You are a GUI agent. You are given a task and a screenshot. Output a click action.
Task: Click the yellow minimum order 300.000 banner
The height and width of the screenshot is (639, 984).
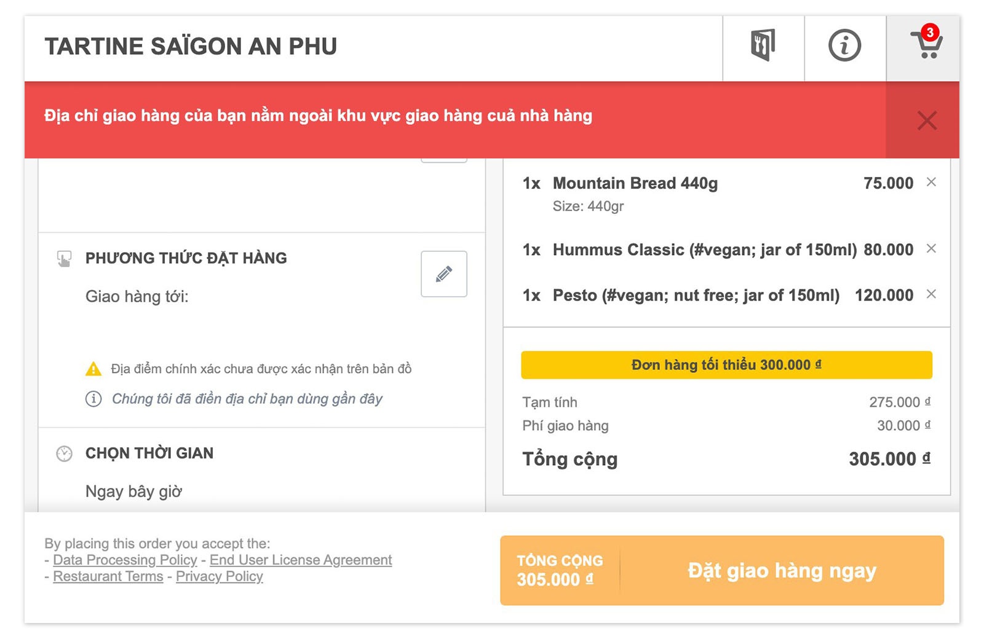pos(726,365)
